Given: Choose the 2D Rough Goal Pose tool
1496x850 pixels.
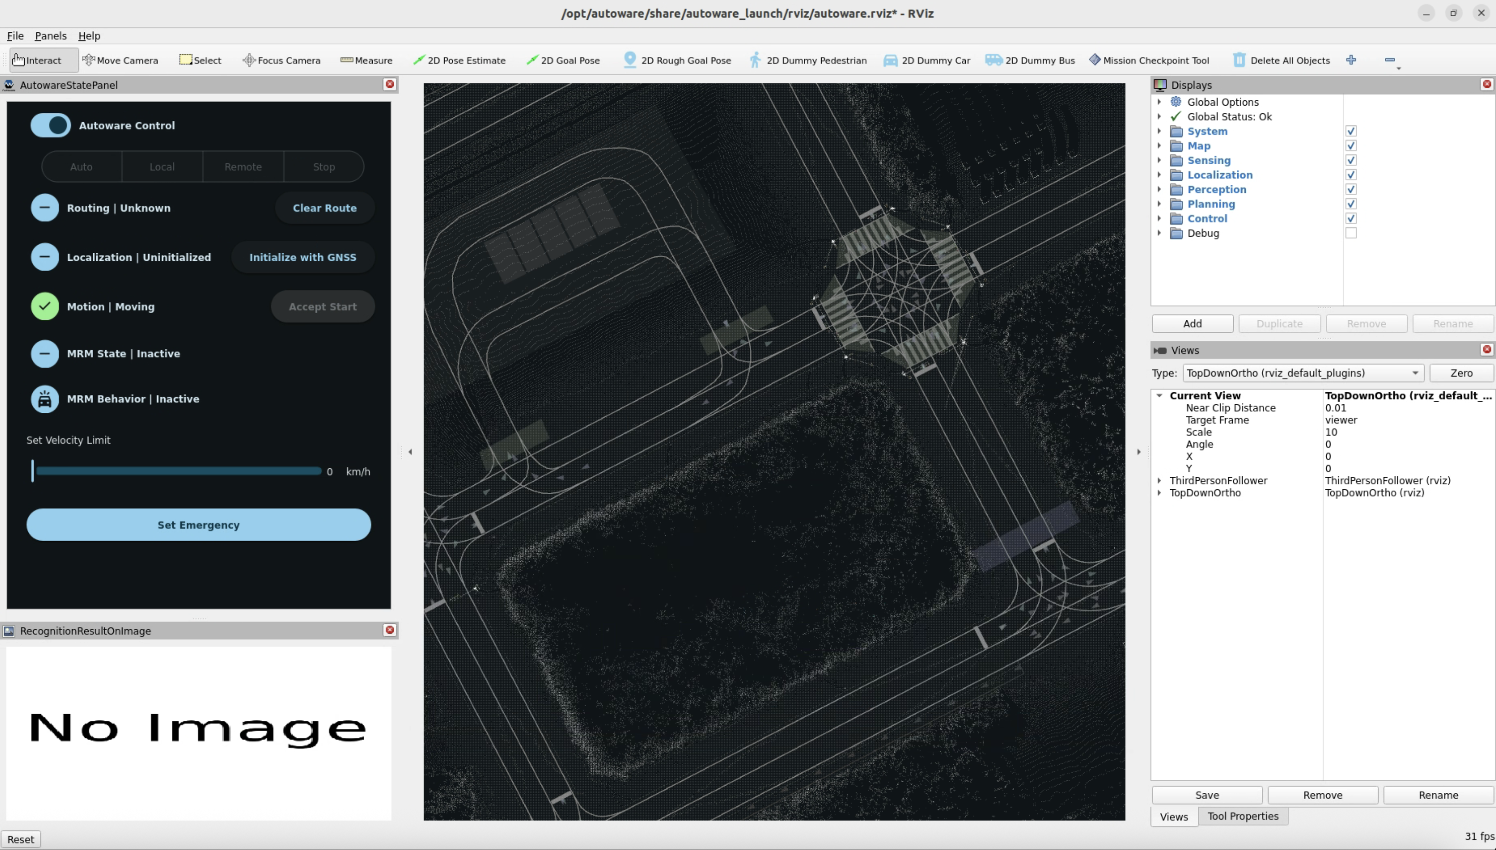Looking at the screenshot, I should tap(678, 60).
